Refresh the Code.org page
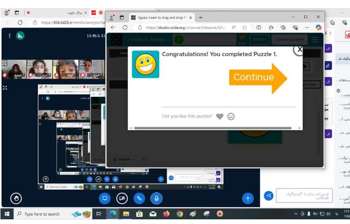The image size is (350, 224). (125, 28)
